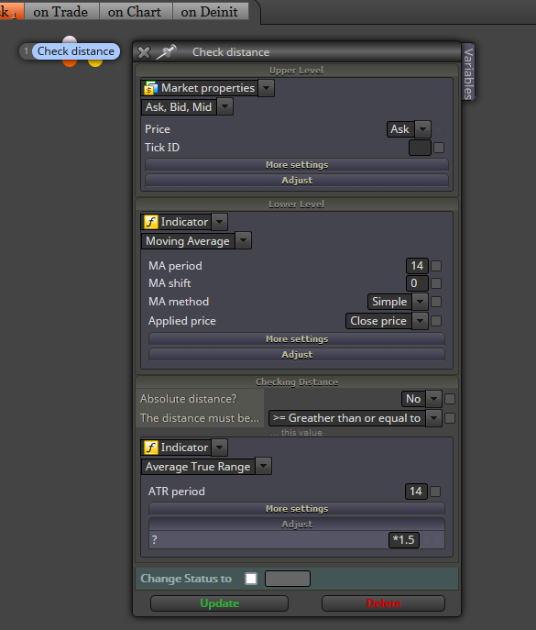Toggle the MA period checkbox

[436, 266]
